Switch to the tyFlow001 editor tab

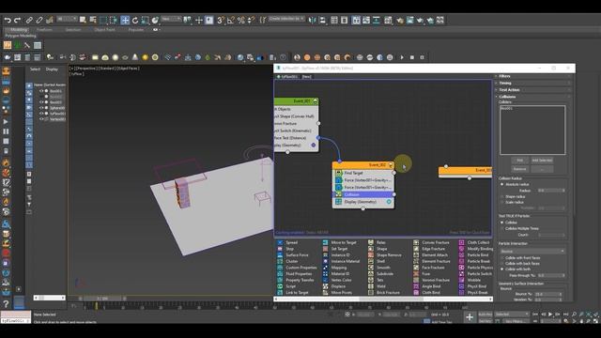(287, 77)
